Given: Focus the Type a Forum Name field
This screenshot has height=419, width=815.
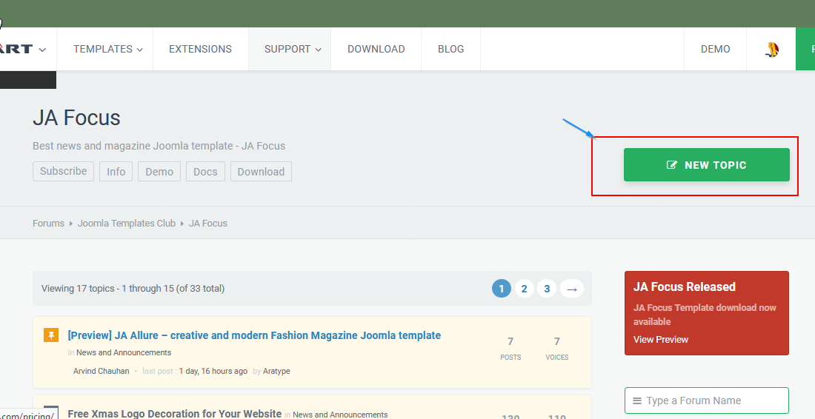Looking at the screenshot, I should coord(706,400).
